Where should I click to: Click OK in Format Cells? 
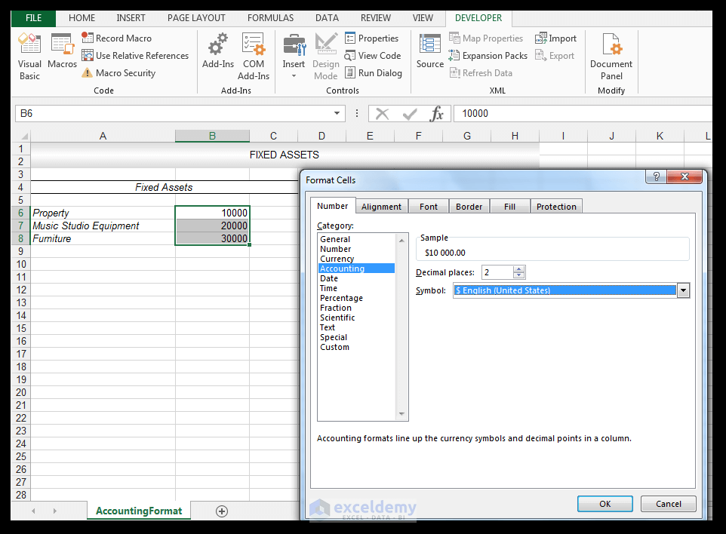coord(604,504)
